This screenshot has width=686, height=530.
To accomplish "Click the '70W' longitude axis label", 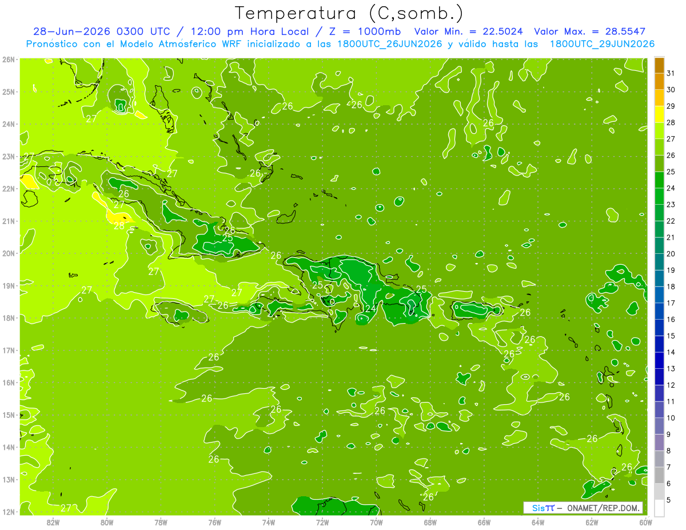I will 376,521.
